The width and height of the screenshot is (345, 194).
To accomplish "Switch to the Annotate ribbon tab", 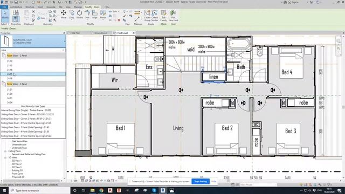I will 51,7.
